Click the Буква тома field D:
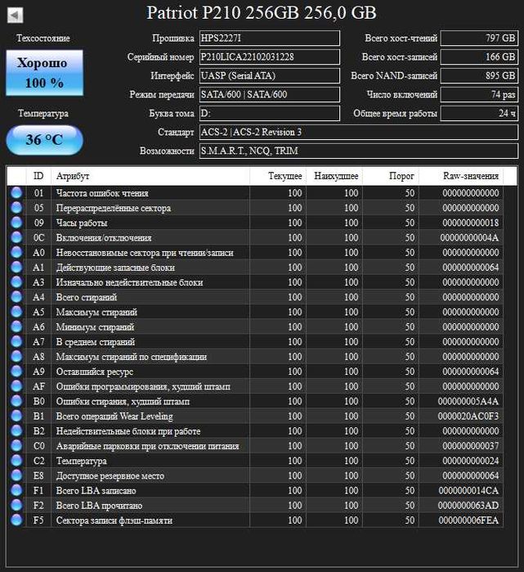524x572 pixels. 270,114
